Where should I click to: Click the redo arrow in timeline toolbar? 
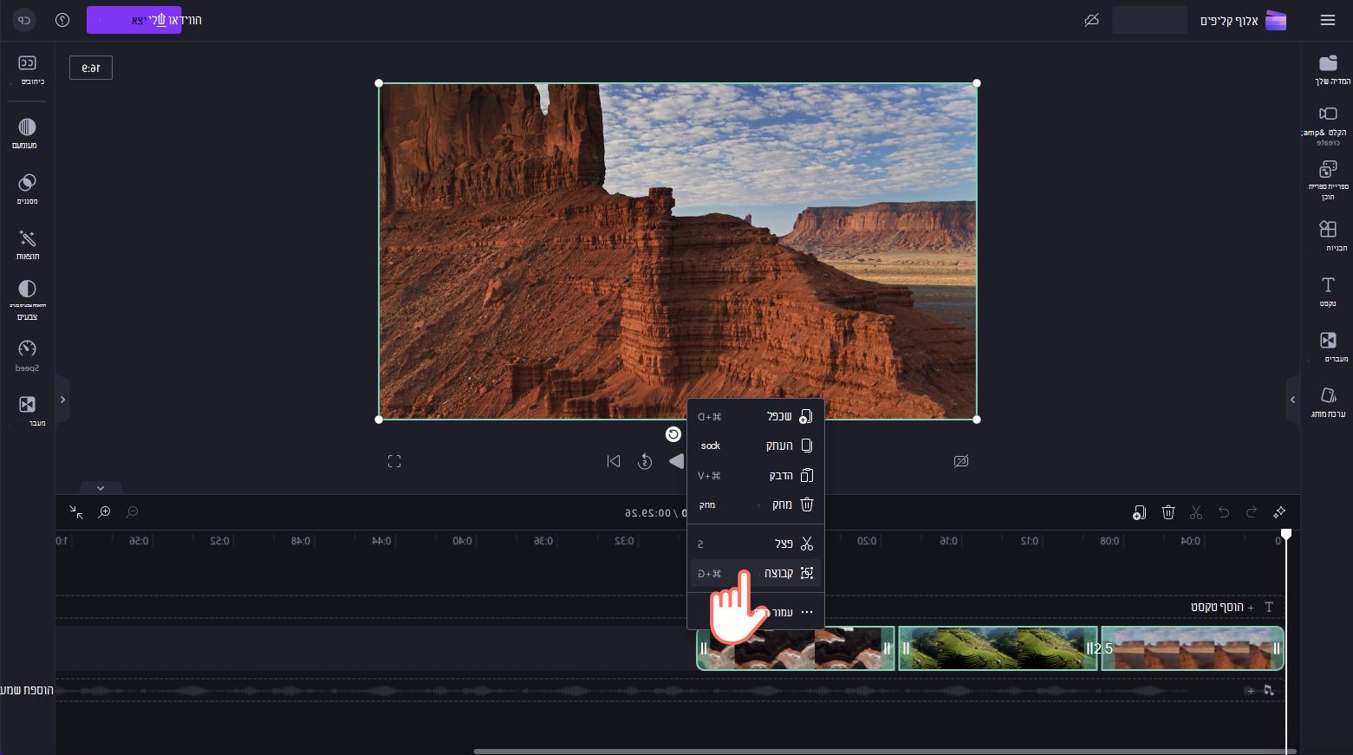tap(1252, 512)
